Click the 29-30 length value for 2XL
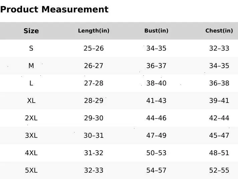 tap(94, 118)
